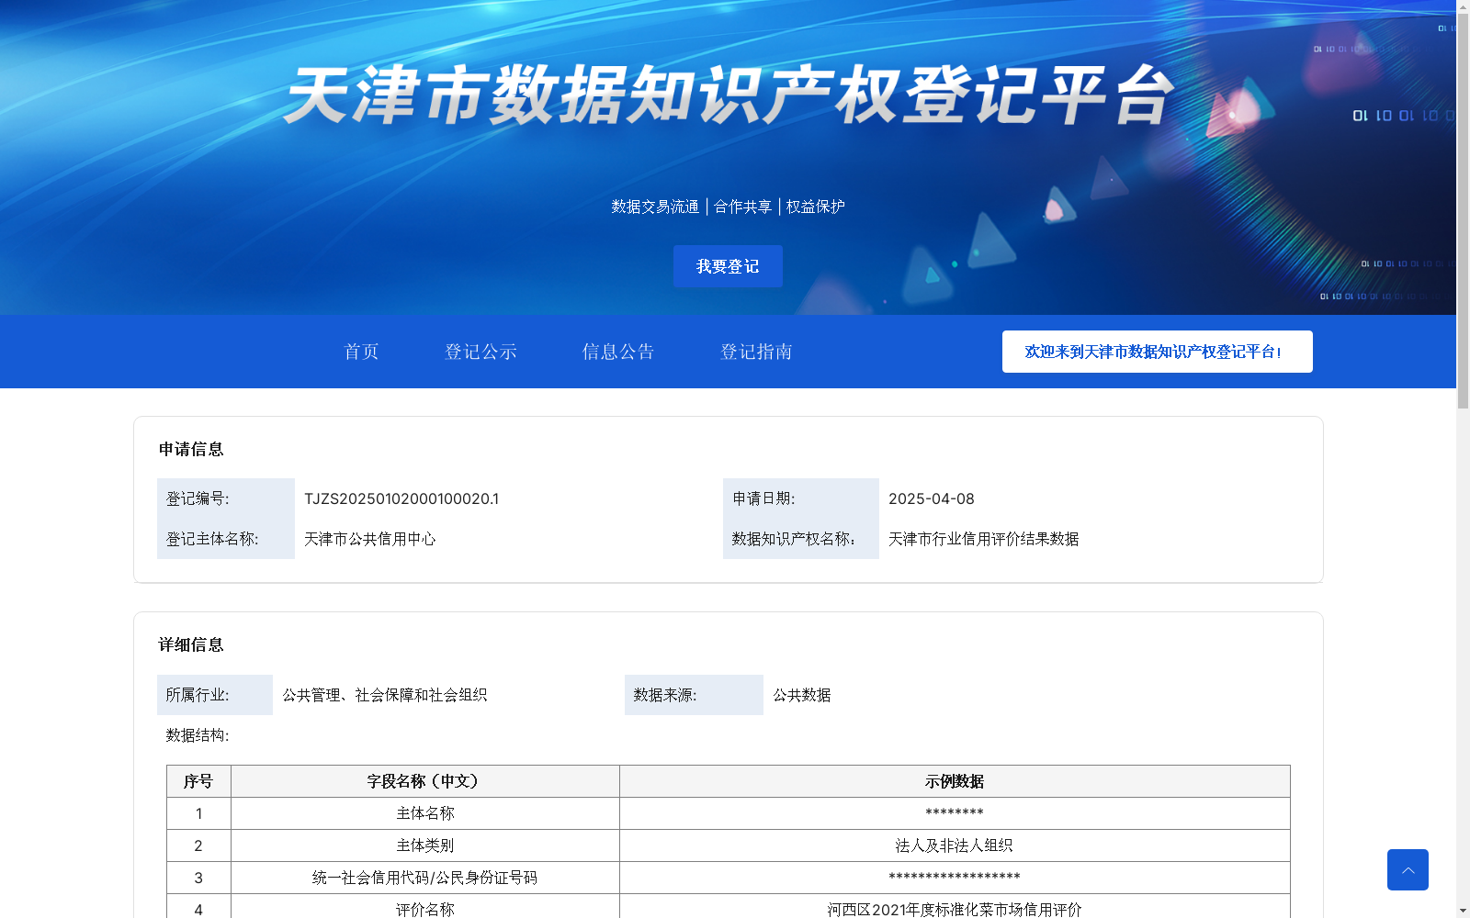Select the application date 2025-04-08
The height and width of the screenshot is (918, 1470).
click(932, 498)
